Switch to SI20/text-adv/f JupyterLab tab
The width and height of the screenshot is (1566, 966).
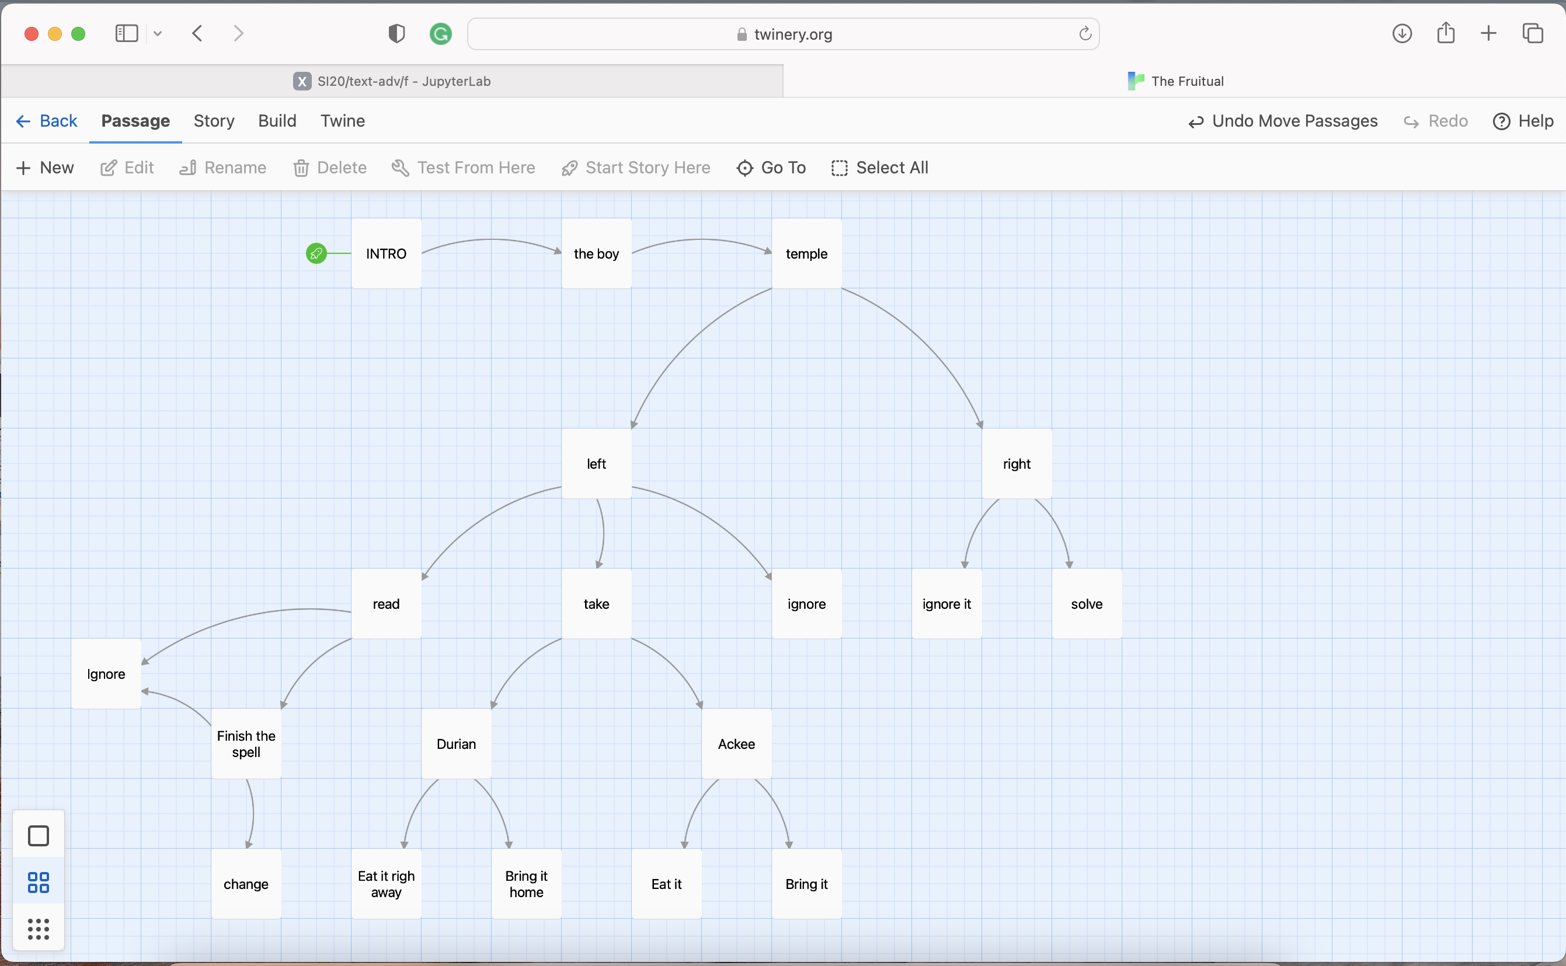392,81
